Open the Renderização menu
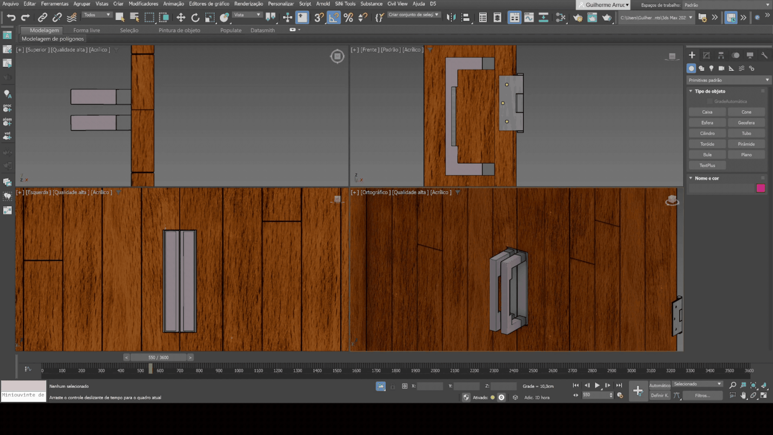 (x=248, y=4)
